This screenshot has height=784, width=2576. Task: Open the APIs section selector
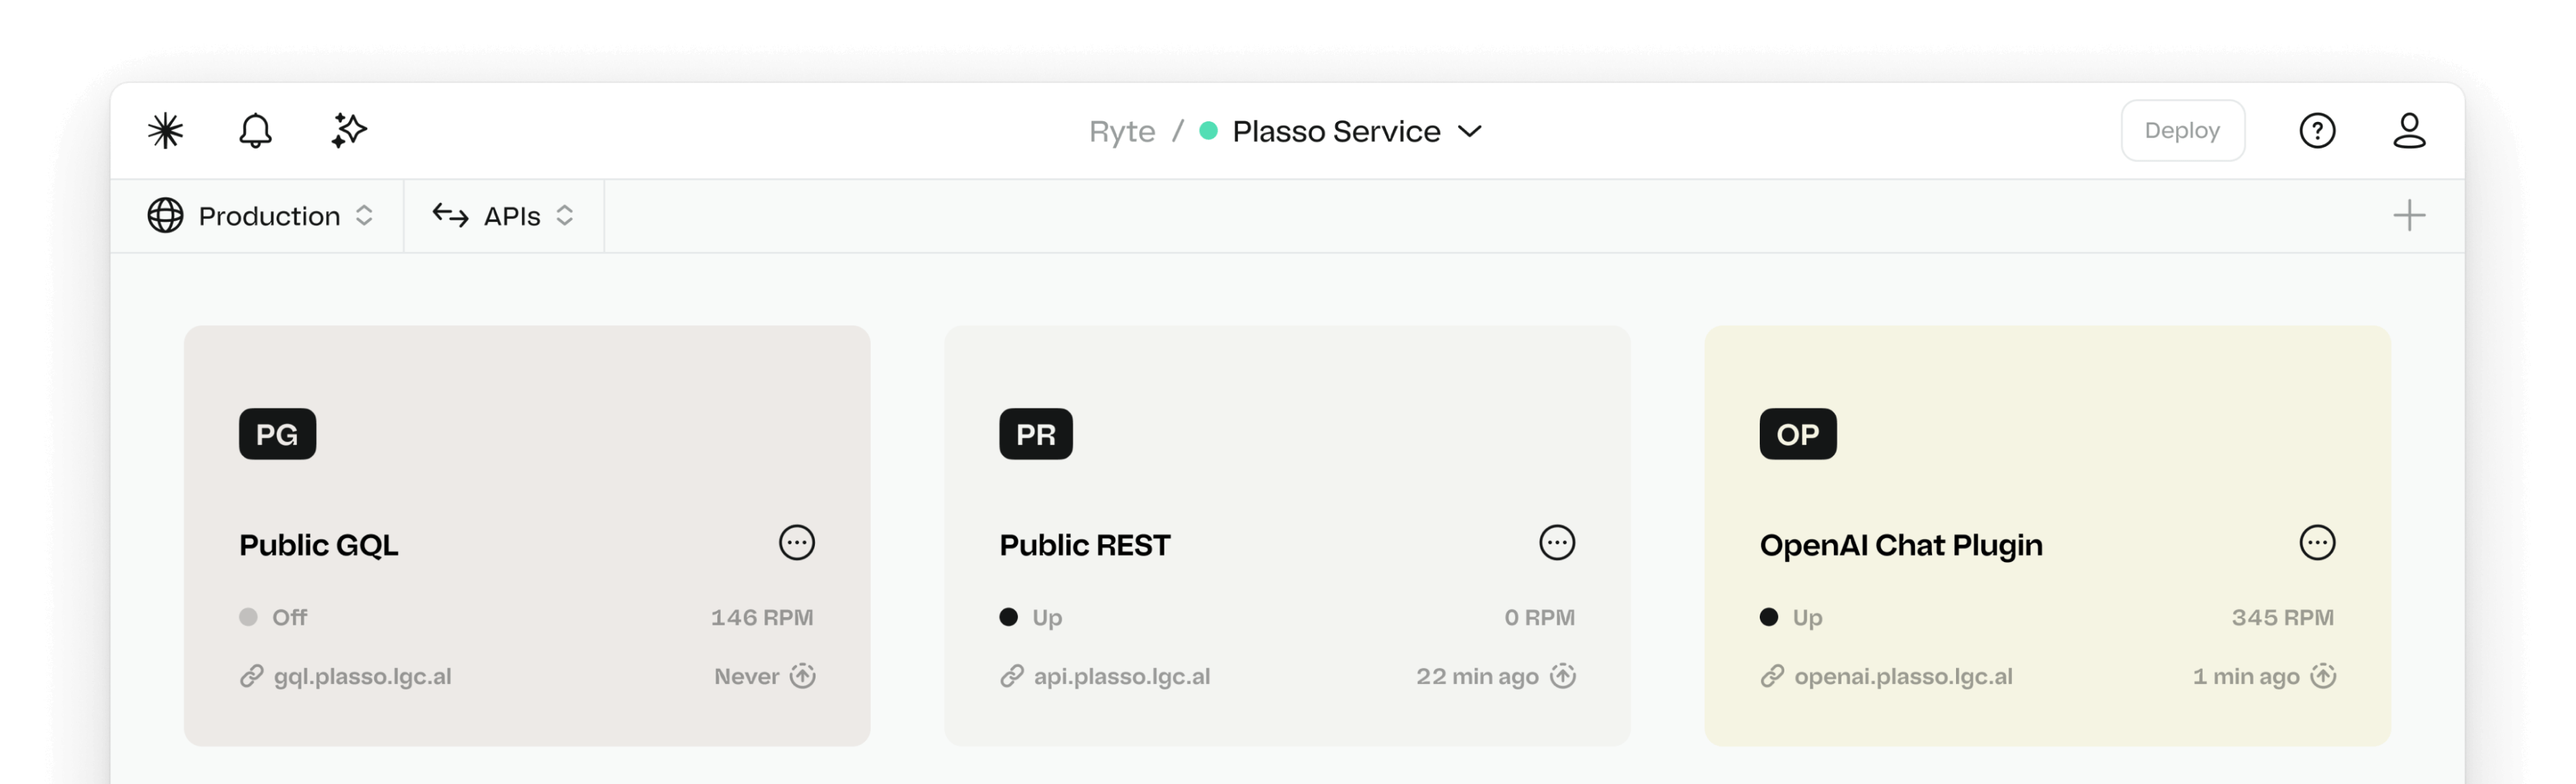pyautogui.click(x=503, y=216)
